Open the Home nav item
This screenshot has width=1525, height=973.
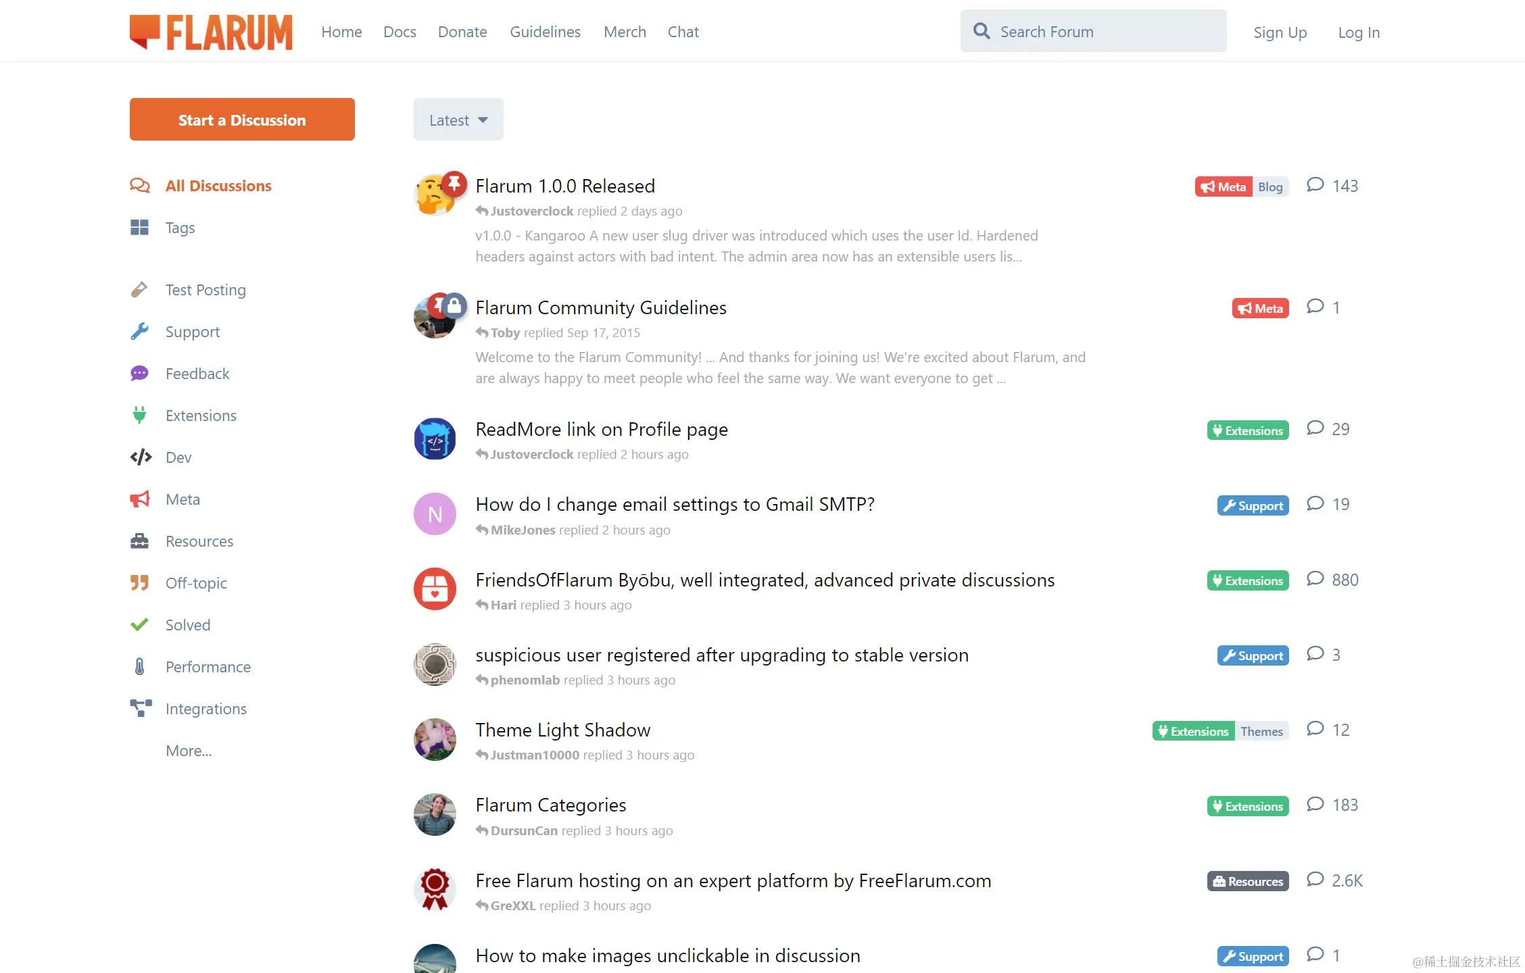[x=341, y=32]
